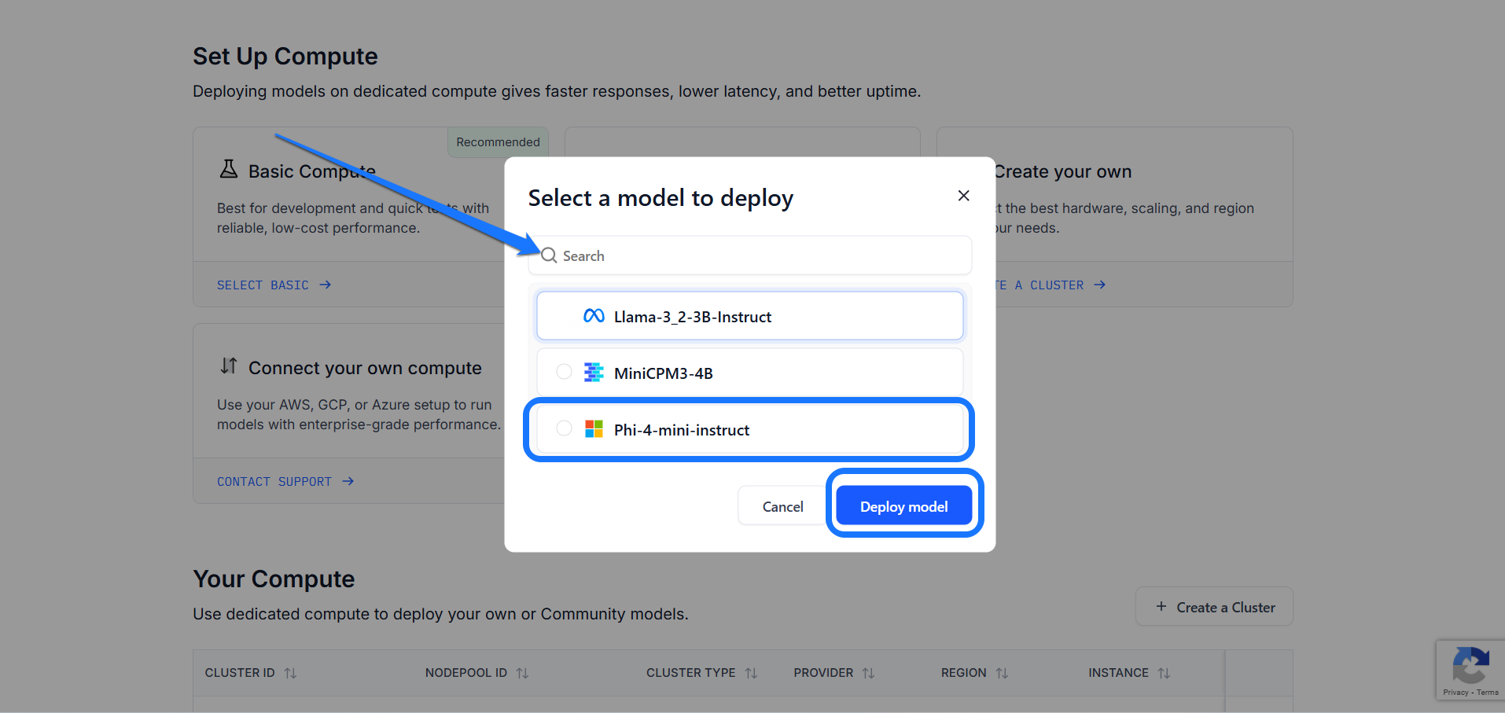Click the Deploy model button

[903, 506]
